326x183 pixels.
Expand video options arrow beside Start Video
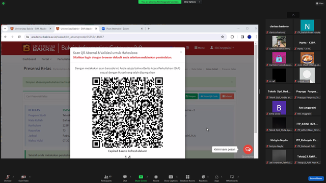pos(30,177)
